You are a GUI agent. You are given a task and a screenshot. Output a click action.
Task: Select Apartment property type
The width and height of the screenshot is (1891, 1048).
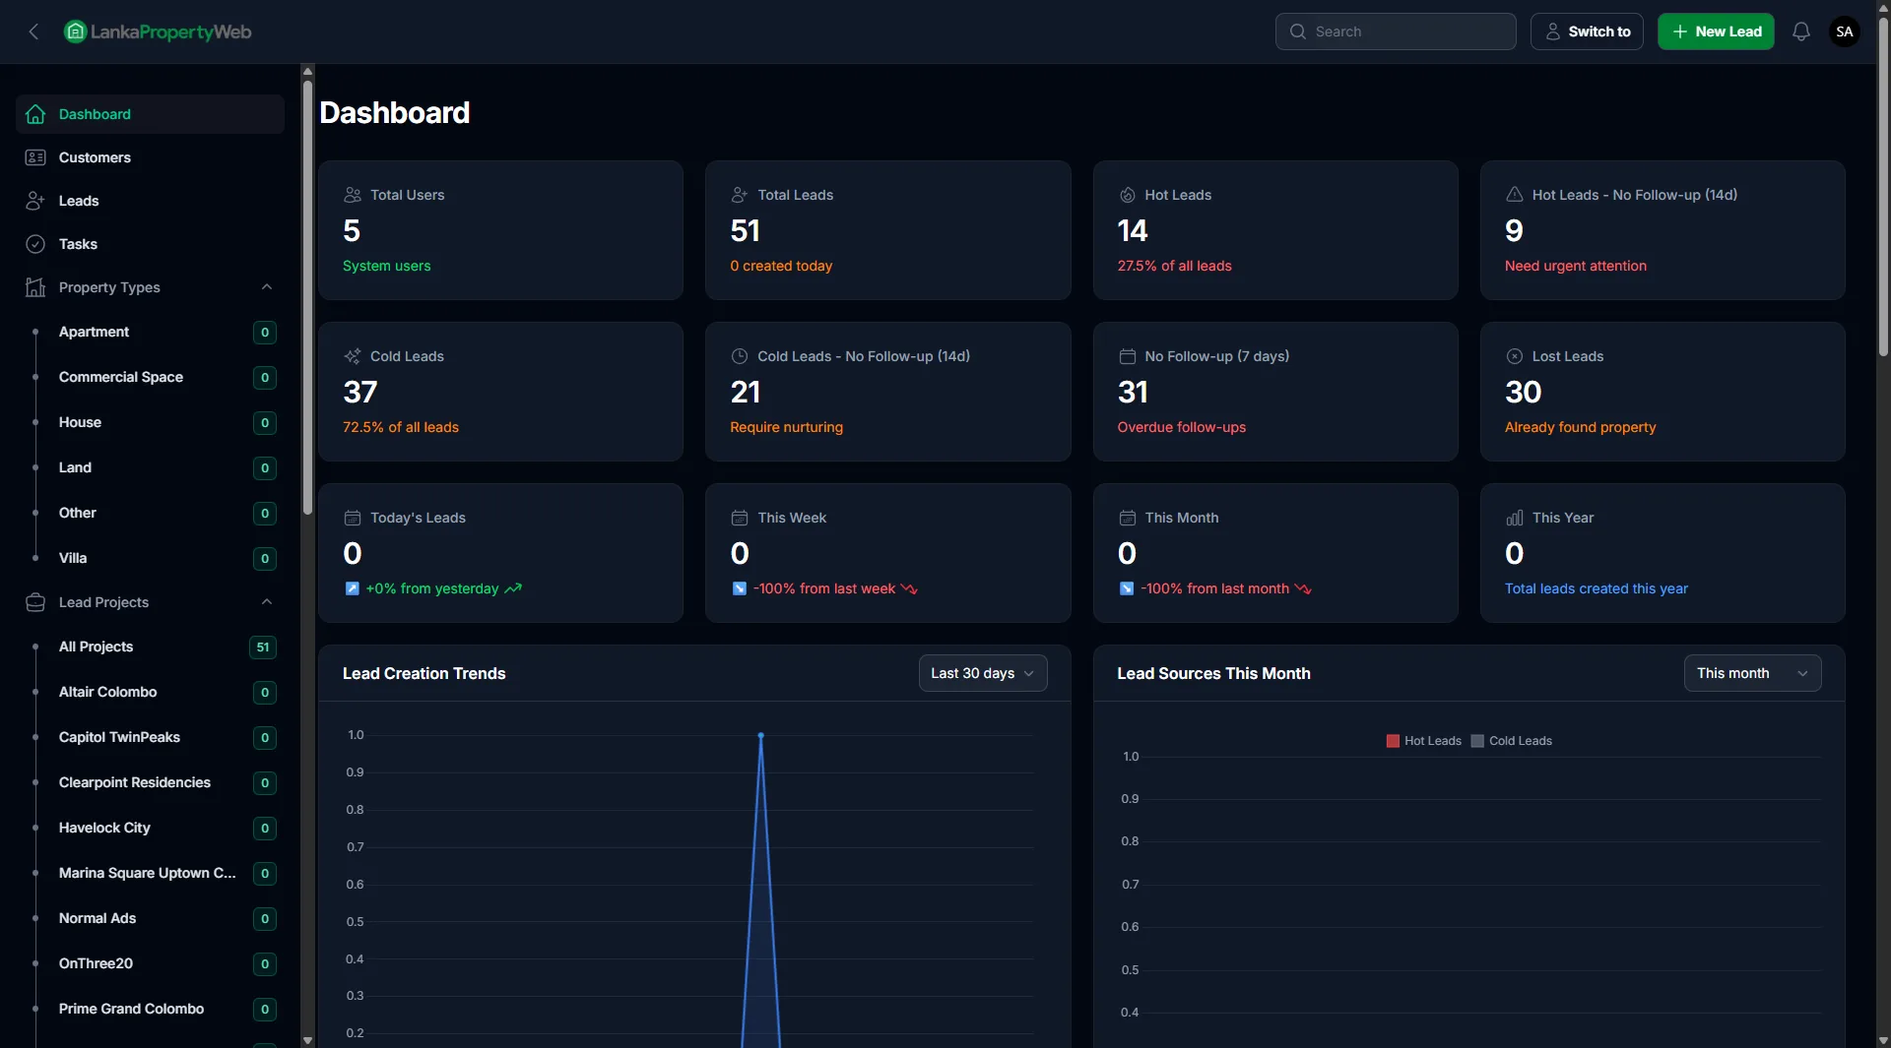[94, 332]
